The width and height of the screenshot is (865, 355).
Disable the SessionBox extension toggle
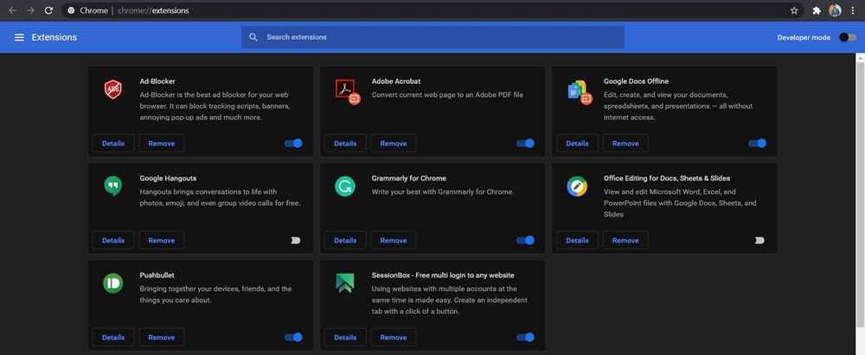coord(525,338)
